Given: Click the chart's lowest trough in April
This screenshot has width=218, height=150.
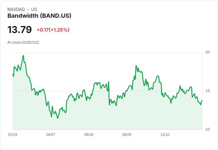Looking at the screenshot, I should pos(57,118).
